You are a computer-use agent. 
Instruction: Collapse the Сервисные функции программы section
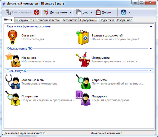tap(151, 26)
